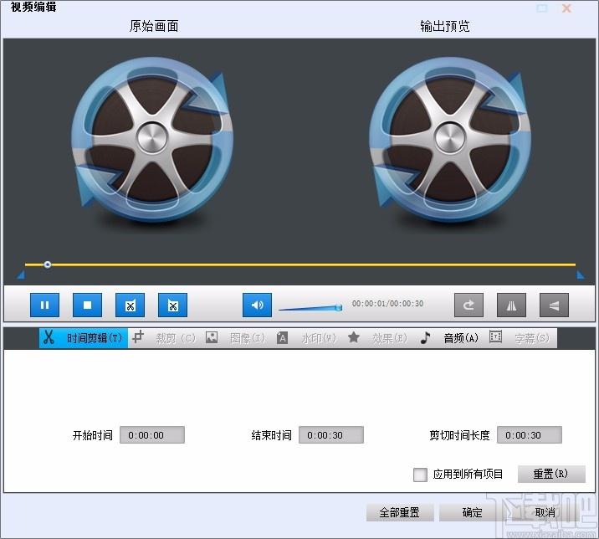Click the picture icon beside 图像

pos(212,337)
